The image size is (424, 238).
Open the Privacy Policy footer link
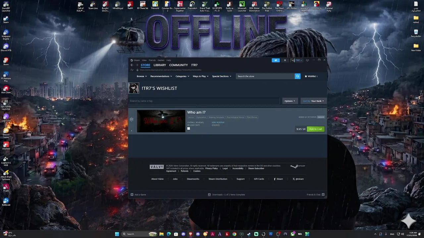211,168
